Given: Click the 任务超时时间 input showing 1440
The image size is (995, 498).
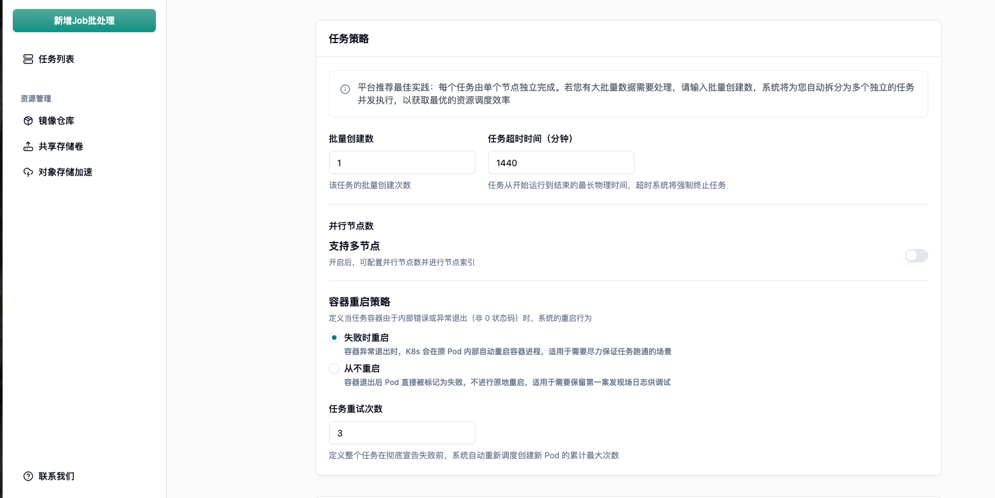Looking at the screenshot, I should coord(561,163).
